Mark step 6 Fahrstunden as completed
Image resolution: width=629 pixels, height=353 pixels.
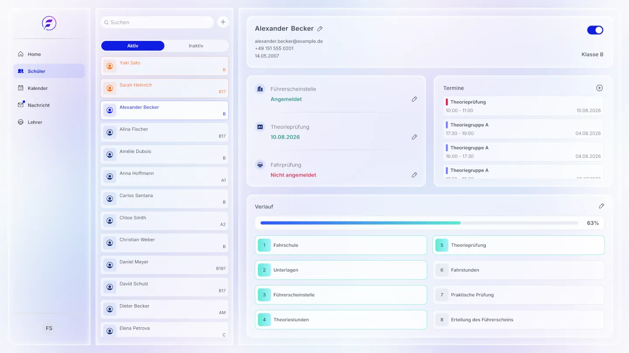518,270
